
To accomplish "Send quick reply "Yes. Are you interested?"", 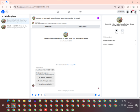I will click(45, 78).
